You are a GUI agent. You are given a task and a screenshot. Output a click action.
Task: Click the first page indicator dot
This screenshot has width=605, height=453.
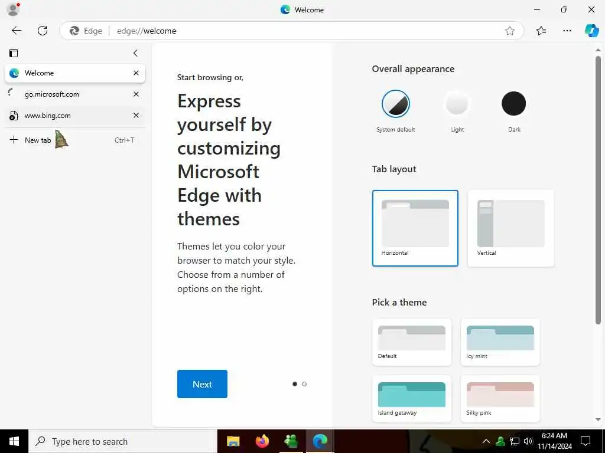click(x=295, y=384)
